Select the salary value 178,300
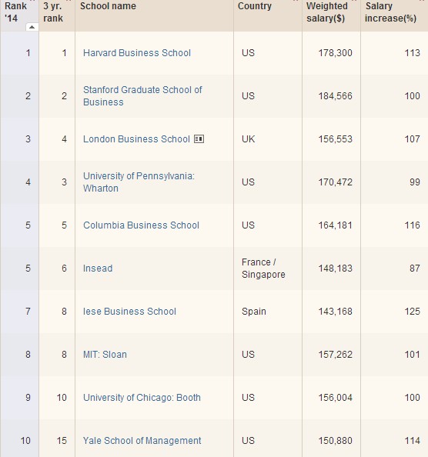Viewport: 428px width, 457px height. point(335,53)
